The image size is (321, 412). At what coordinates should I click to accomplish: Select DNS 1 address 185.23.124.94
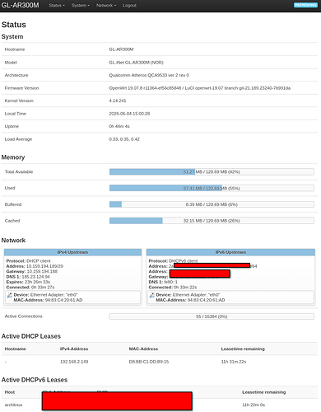click(36, 277)
